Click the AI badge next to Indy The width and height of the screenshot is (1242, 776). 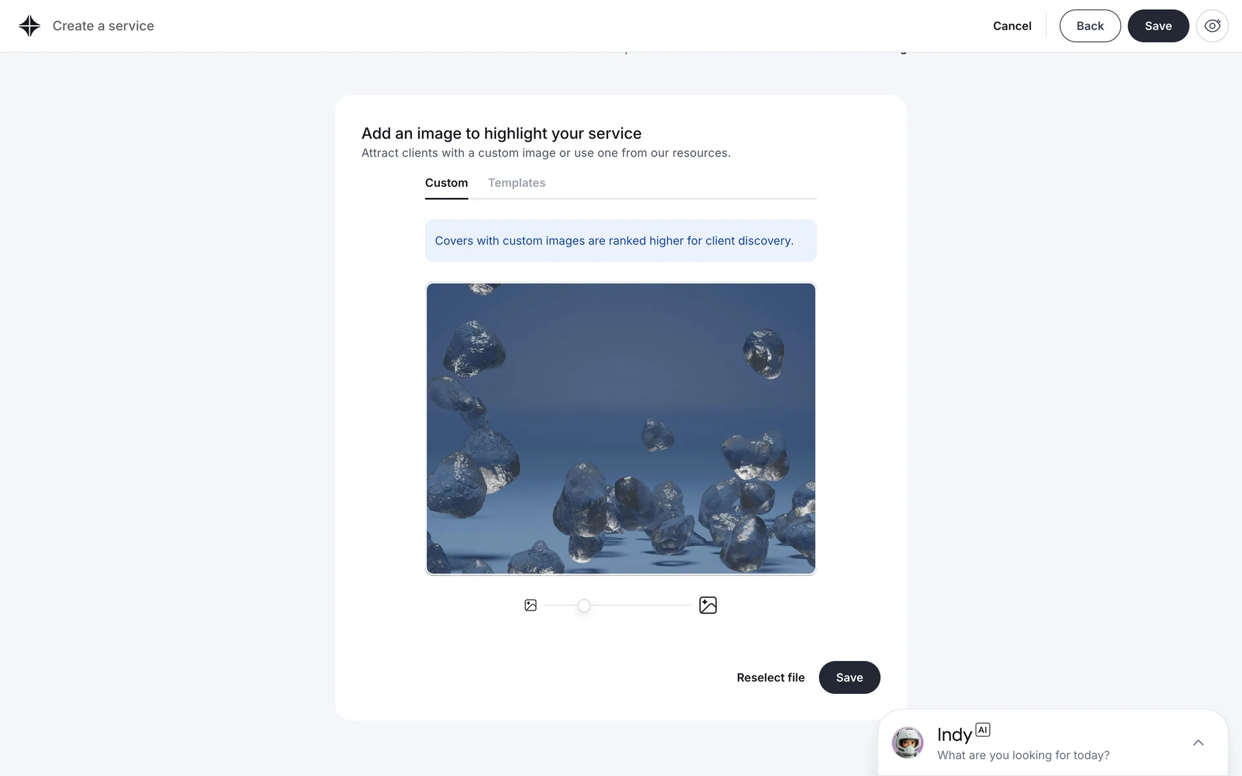coord(983,729)
